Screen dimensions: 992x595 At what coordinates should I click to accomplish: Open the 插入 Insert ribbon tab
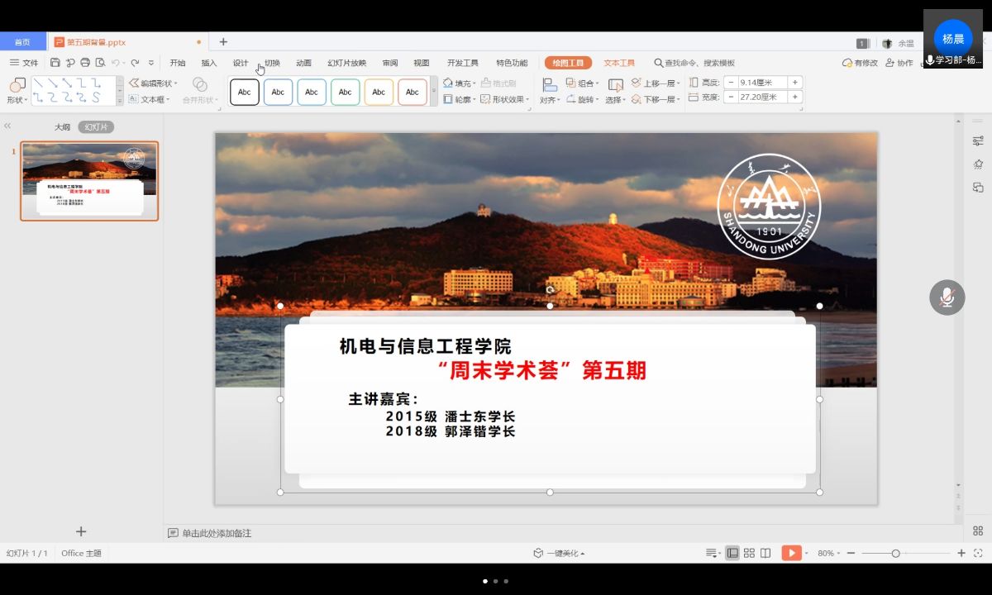(209, 63)
